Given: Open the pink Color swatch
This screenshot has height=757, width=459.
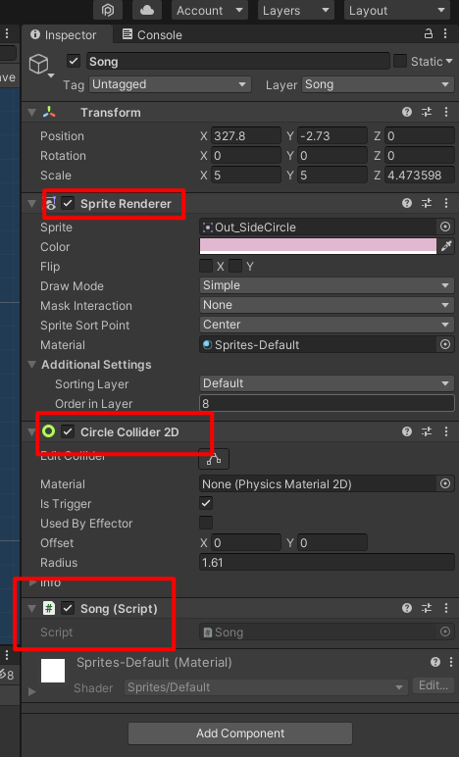Looking at the screenshot, I should pyautogui.click(x=318, y=247).
